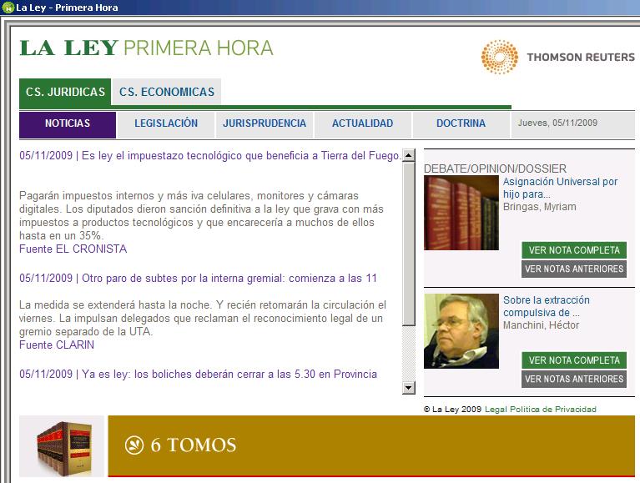This screenshot has height=483, width=640.
Task: Open the impuestazo tecnológico news headline
Action: tap(210, 156)
